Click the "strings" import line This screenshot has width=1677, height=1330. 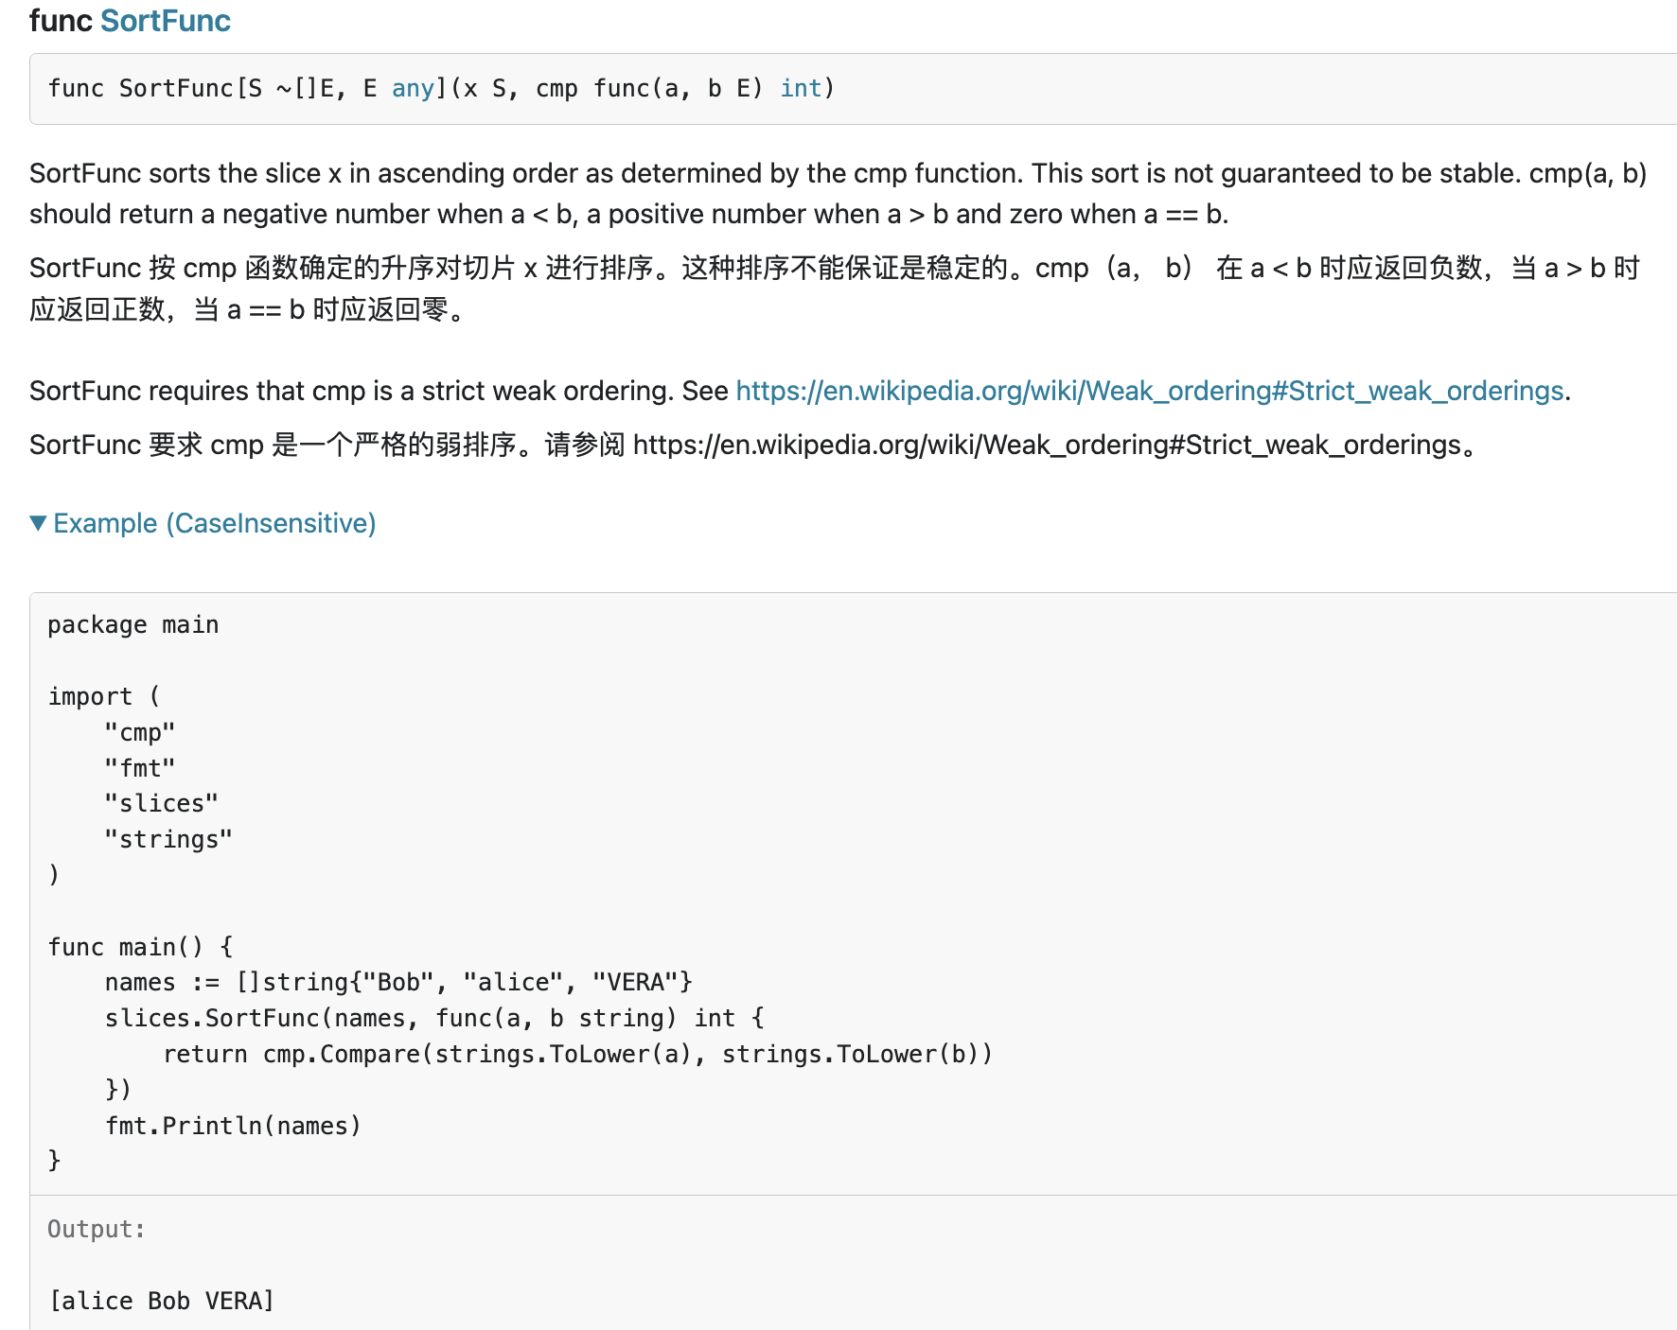(168, 840)
